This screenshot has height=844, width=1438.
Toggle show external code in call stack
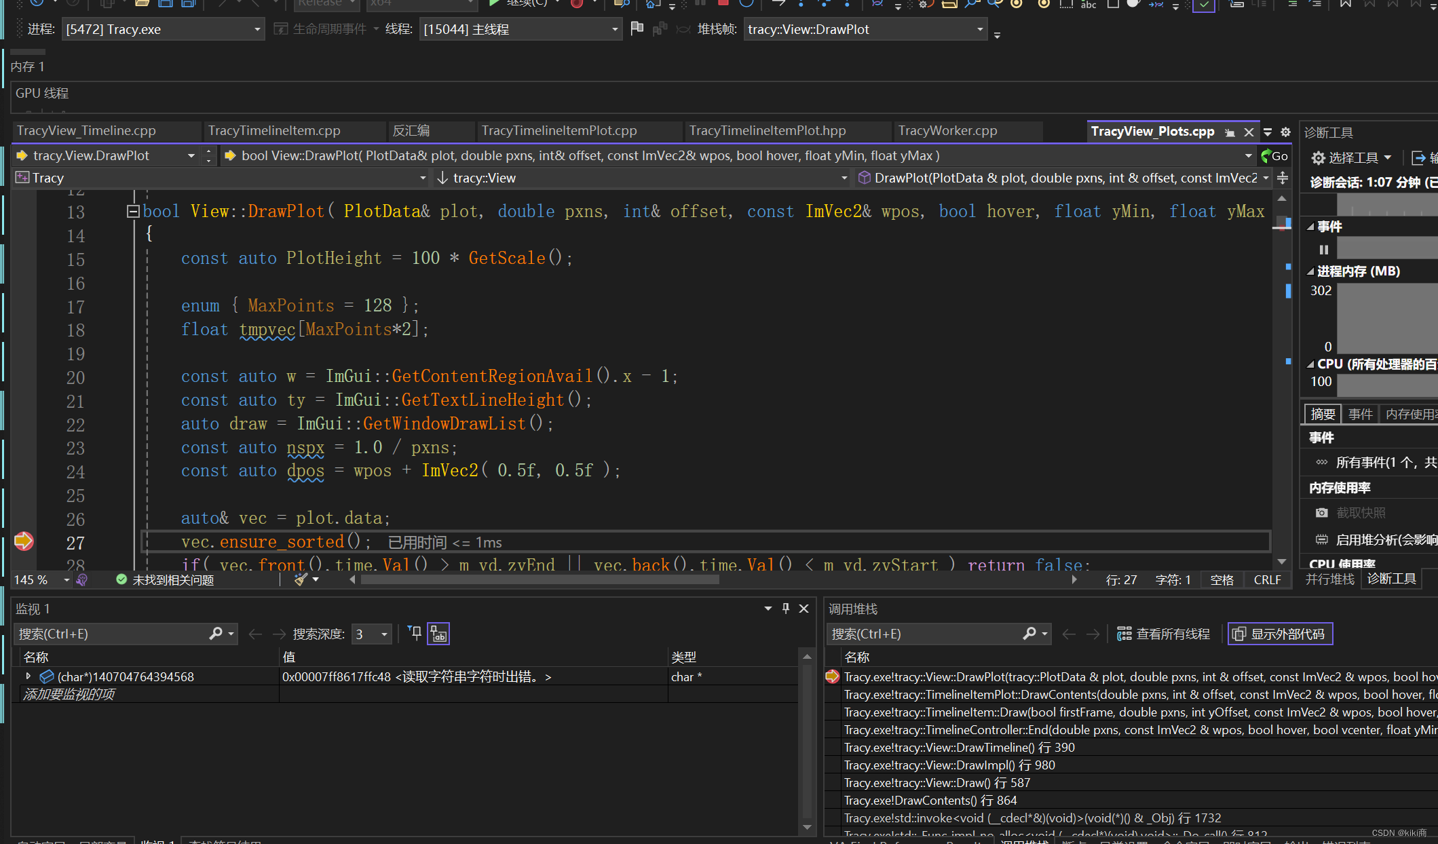(x=1280, y=634)
